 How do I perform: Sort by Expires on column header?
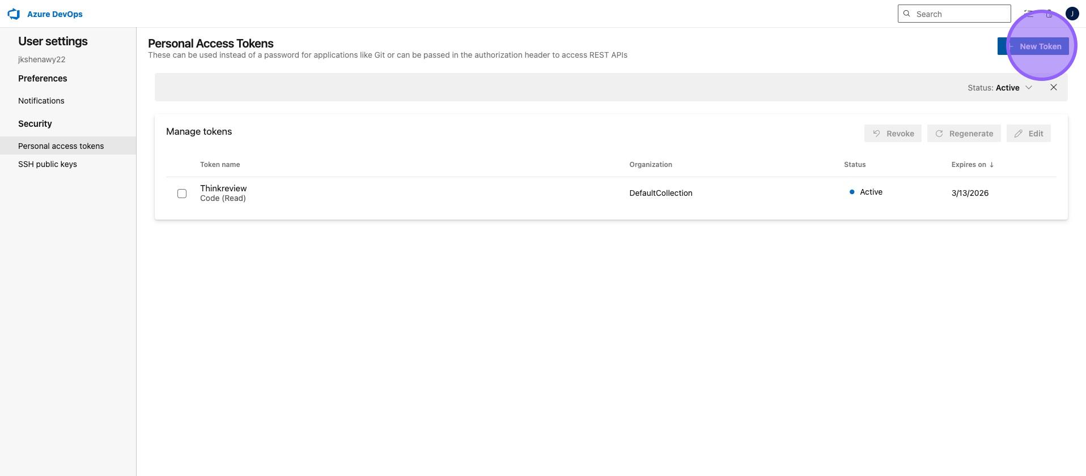coord(973,165)
